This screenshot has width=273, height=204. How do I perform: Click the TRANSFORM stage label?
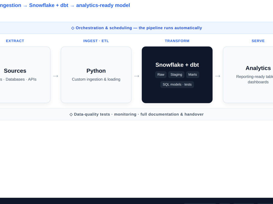(x=177, y=41)
